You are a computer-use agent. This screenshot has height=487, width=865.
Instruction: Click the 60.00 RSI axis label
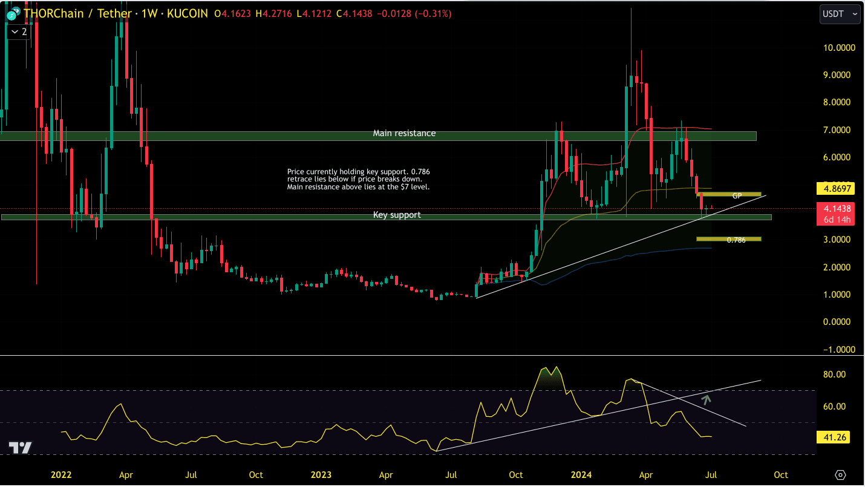[x=835, y=407]
